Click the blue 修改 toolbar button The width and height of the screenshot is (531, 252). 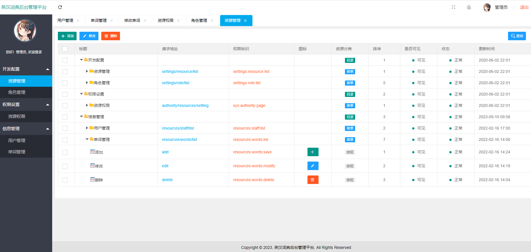tap(89, 36)
